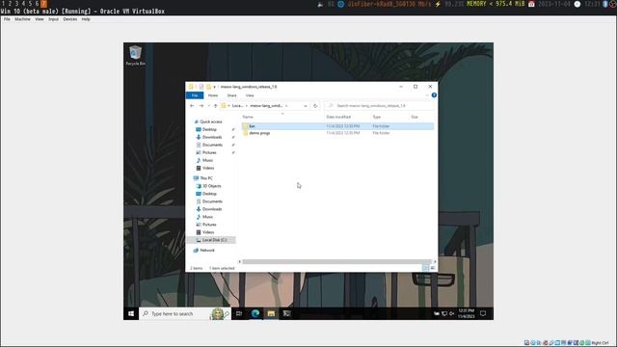Switch to large icons view layout

433,268
